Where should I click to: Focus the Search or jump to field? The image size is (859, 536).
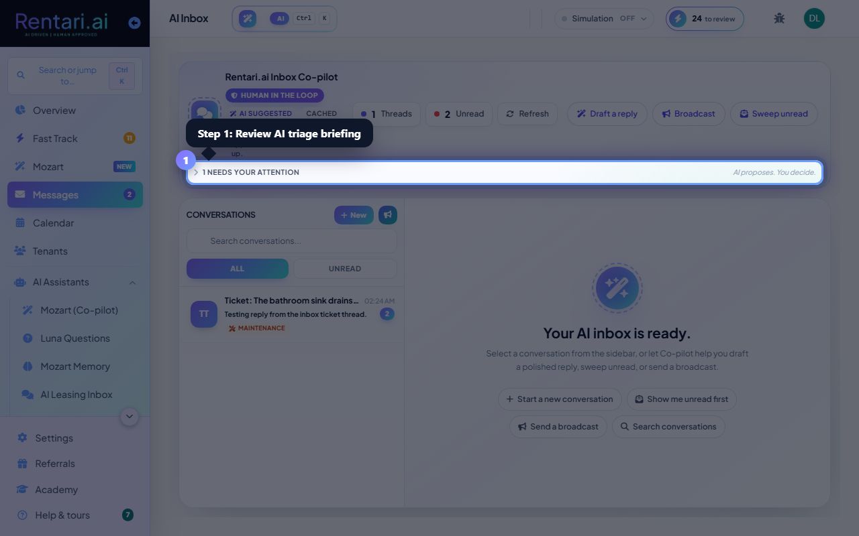point(74,76)
